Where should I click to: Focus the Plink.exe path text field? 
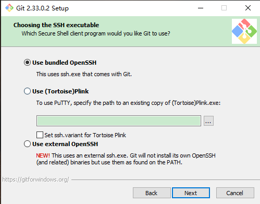tap(119, 121)
